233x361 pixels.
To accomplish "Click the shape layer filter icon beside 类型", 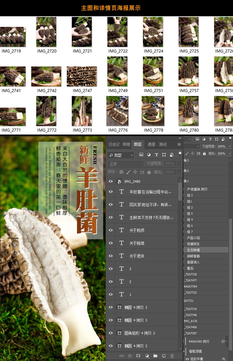I will pos(164,155).
